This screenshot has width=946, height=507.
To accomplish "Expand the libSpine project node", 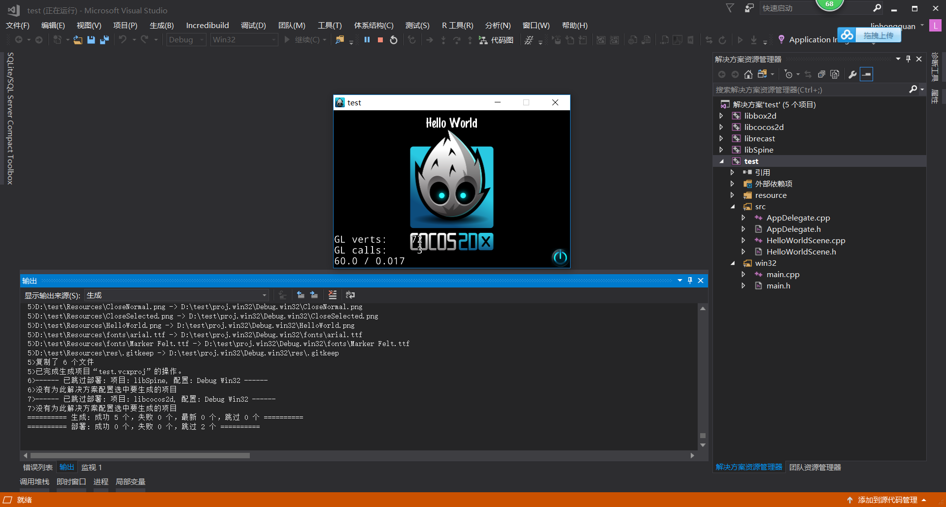I will (721, 150).
